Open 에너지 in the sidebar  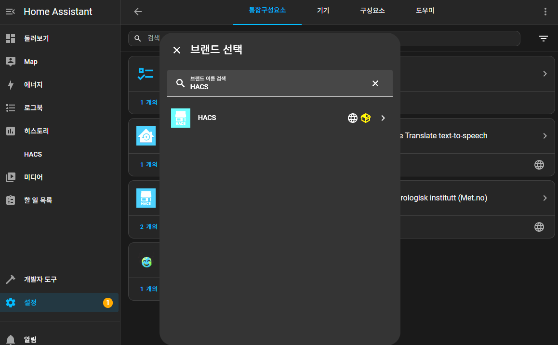59,85
